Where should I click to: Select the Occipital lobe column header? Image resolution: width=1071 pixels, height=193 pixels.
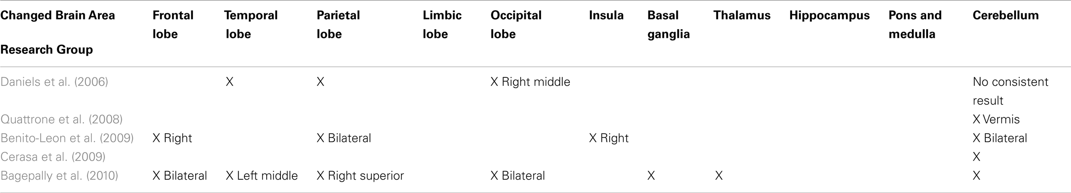point(516,25)
